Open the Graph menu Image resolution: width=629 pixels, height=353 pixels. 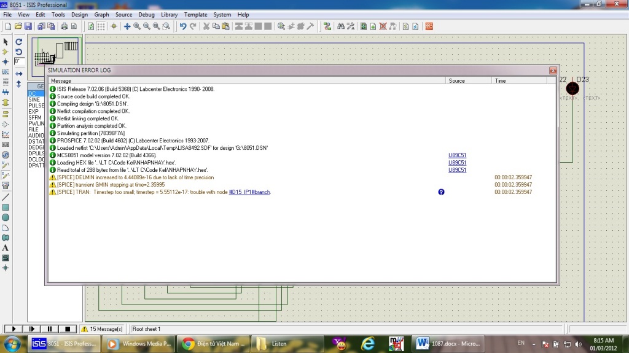click(x=101, y=15)
